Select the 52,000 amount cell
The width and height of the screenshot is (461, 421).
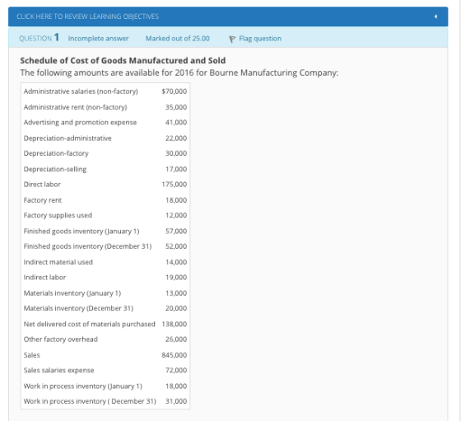click(x=176, y=246)
